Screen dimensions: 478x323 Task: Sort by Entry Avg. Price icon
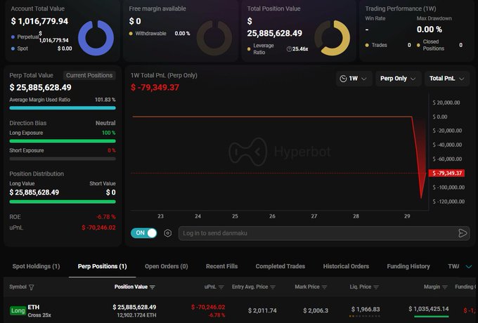tap(273, 287)
